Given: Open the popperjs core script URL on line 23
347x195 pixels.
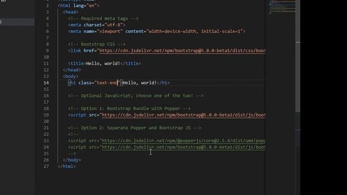Looking at the screenshot, I should click(183, 141).
